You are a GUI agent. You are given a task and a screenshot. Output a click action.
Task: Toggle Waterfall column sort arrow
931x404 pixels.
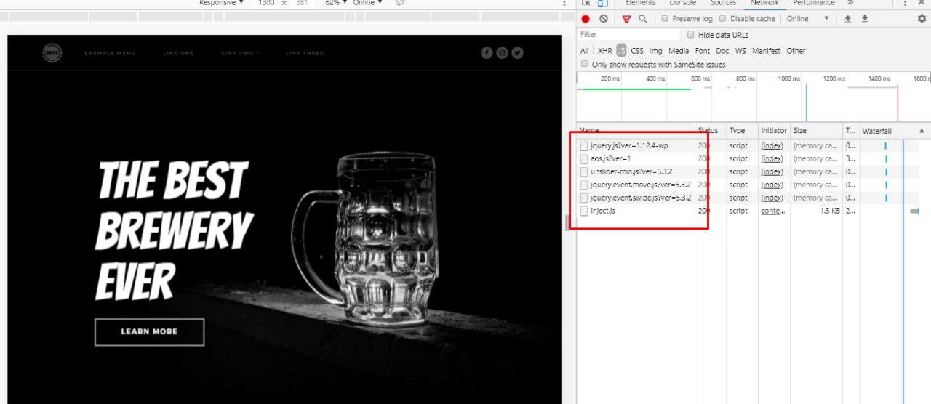pos(922,131)
